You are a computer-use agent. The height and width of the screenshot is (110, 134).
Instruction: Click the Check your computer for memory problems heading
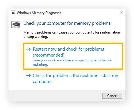click(67, 23)
